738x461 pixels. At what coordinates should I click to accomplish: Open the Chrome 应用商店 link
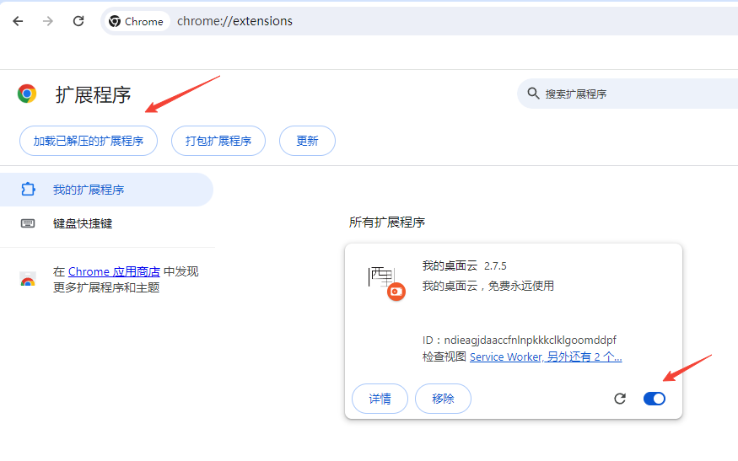[114, 271]
